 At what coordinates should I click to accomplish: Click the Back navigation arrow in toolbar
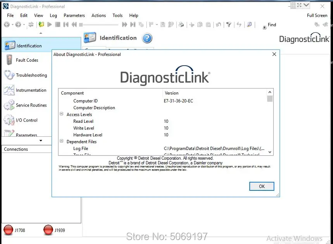tap(7, 25)
